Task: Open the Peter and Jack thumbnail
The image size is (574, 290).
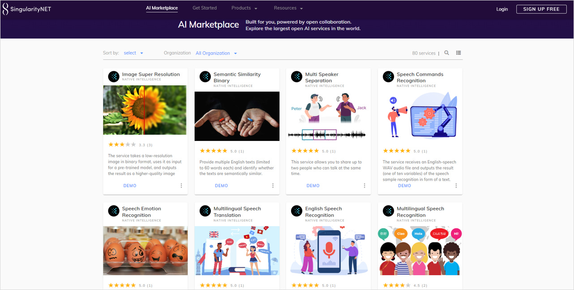Action: 329,116
